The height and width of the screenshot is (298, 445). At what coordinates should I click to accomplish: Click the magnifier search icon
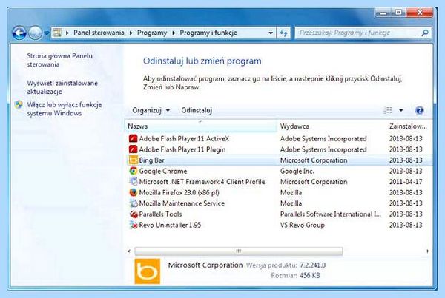(425, 33)
